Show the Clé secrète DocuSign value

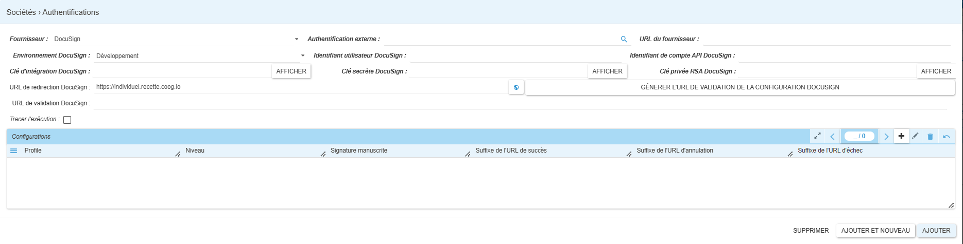(x=608, y=71)
